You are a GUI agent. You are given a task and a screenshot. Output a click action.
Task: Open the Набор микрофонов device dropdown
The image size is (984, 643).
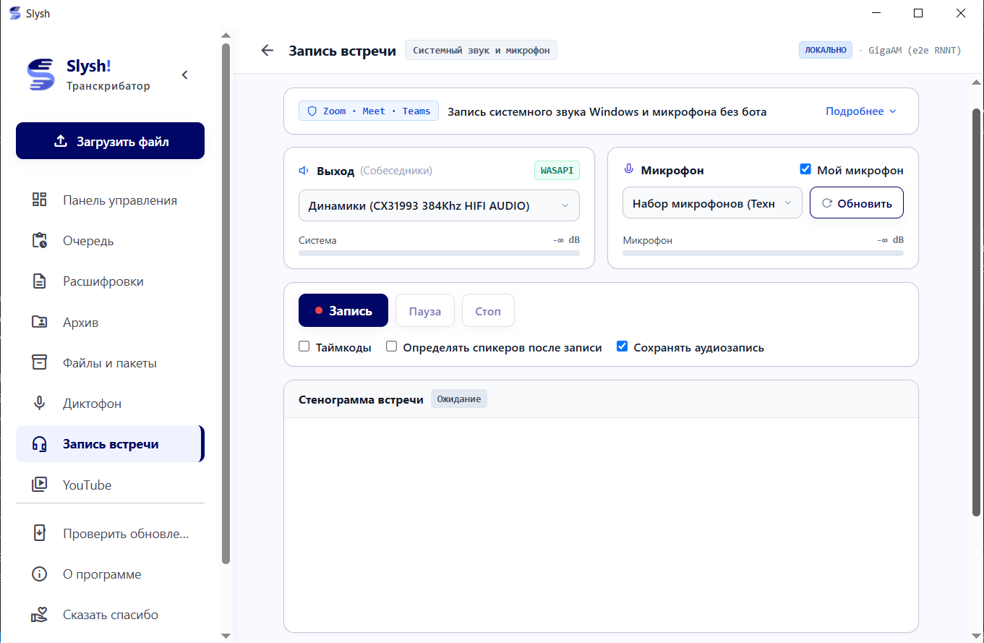[x=712, y=203]
